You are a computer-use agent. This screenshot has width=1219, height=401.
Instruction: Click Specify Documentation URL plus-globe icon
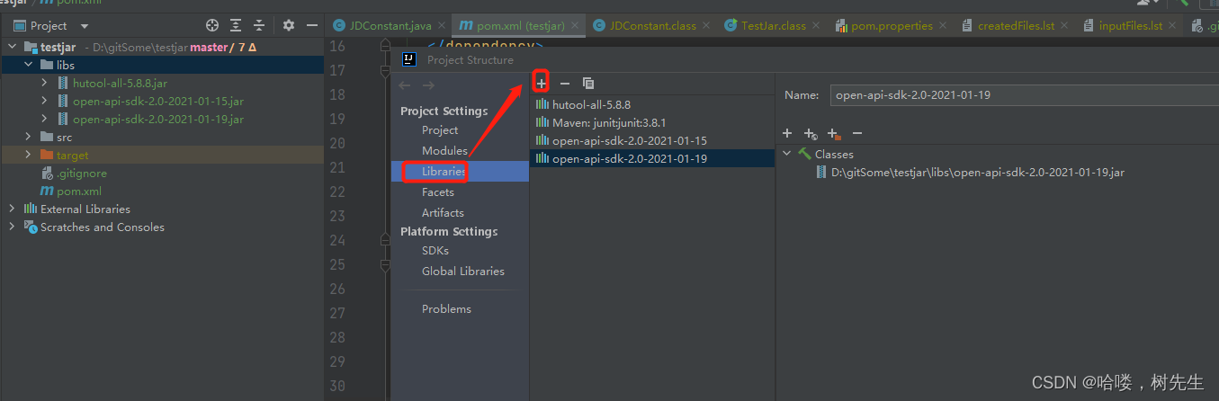click(x=811, y=133)
